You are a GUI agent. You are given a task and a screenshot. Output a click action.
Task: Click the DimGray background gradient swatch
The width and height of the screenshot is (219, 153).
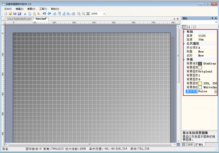[200, 64]
